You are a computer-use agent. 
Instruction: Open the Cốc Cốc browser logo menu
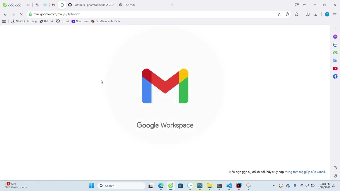pyautogui.click(x=12, y=5)
